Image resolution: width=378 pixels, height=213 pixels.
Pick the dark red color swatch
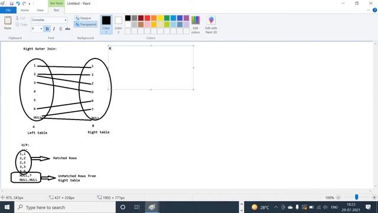tap(141, 18)
